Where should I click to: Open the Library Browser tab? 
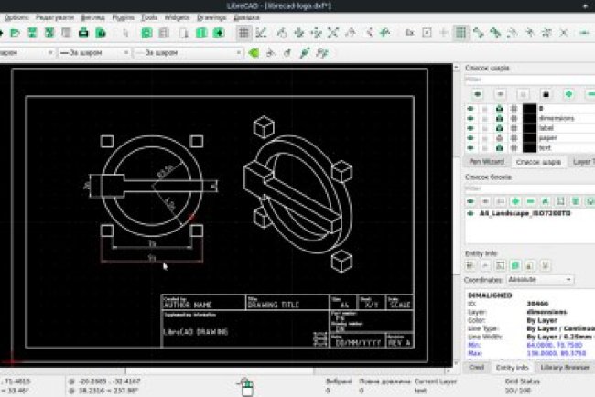pyautogui.click(x=563, y=367)
